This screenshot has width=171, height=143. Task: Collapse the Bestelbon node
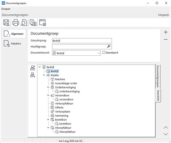48,120
